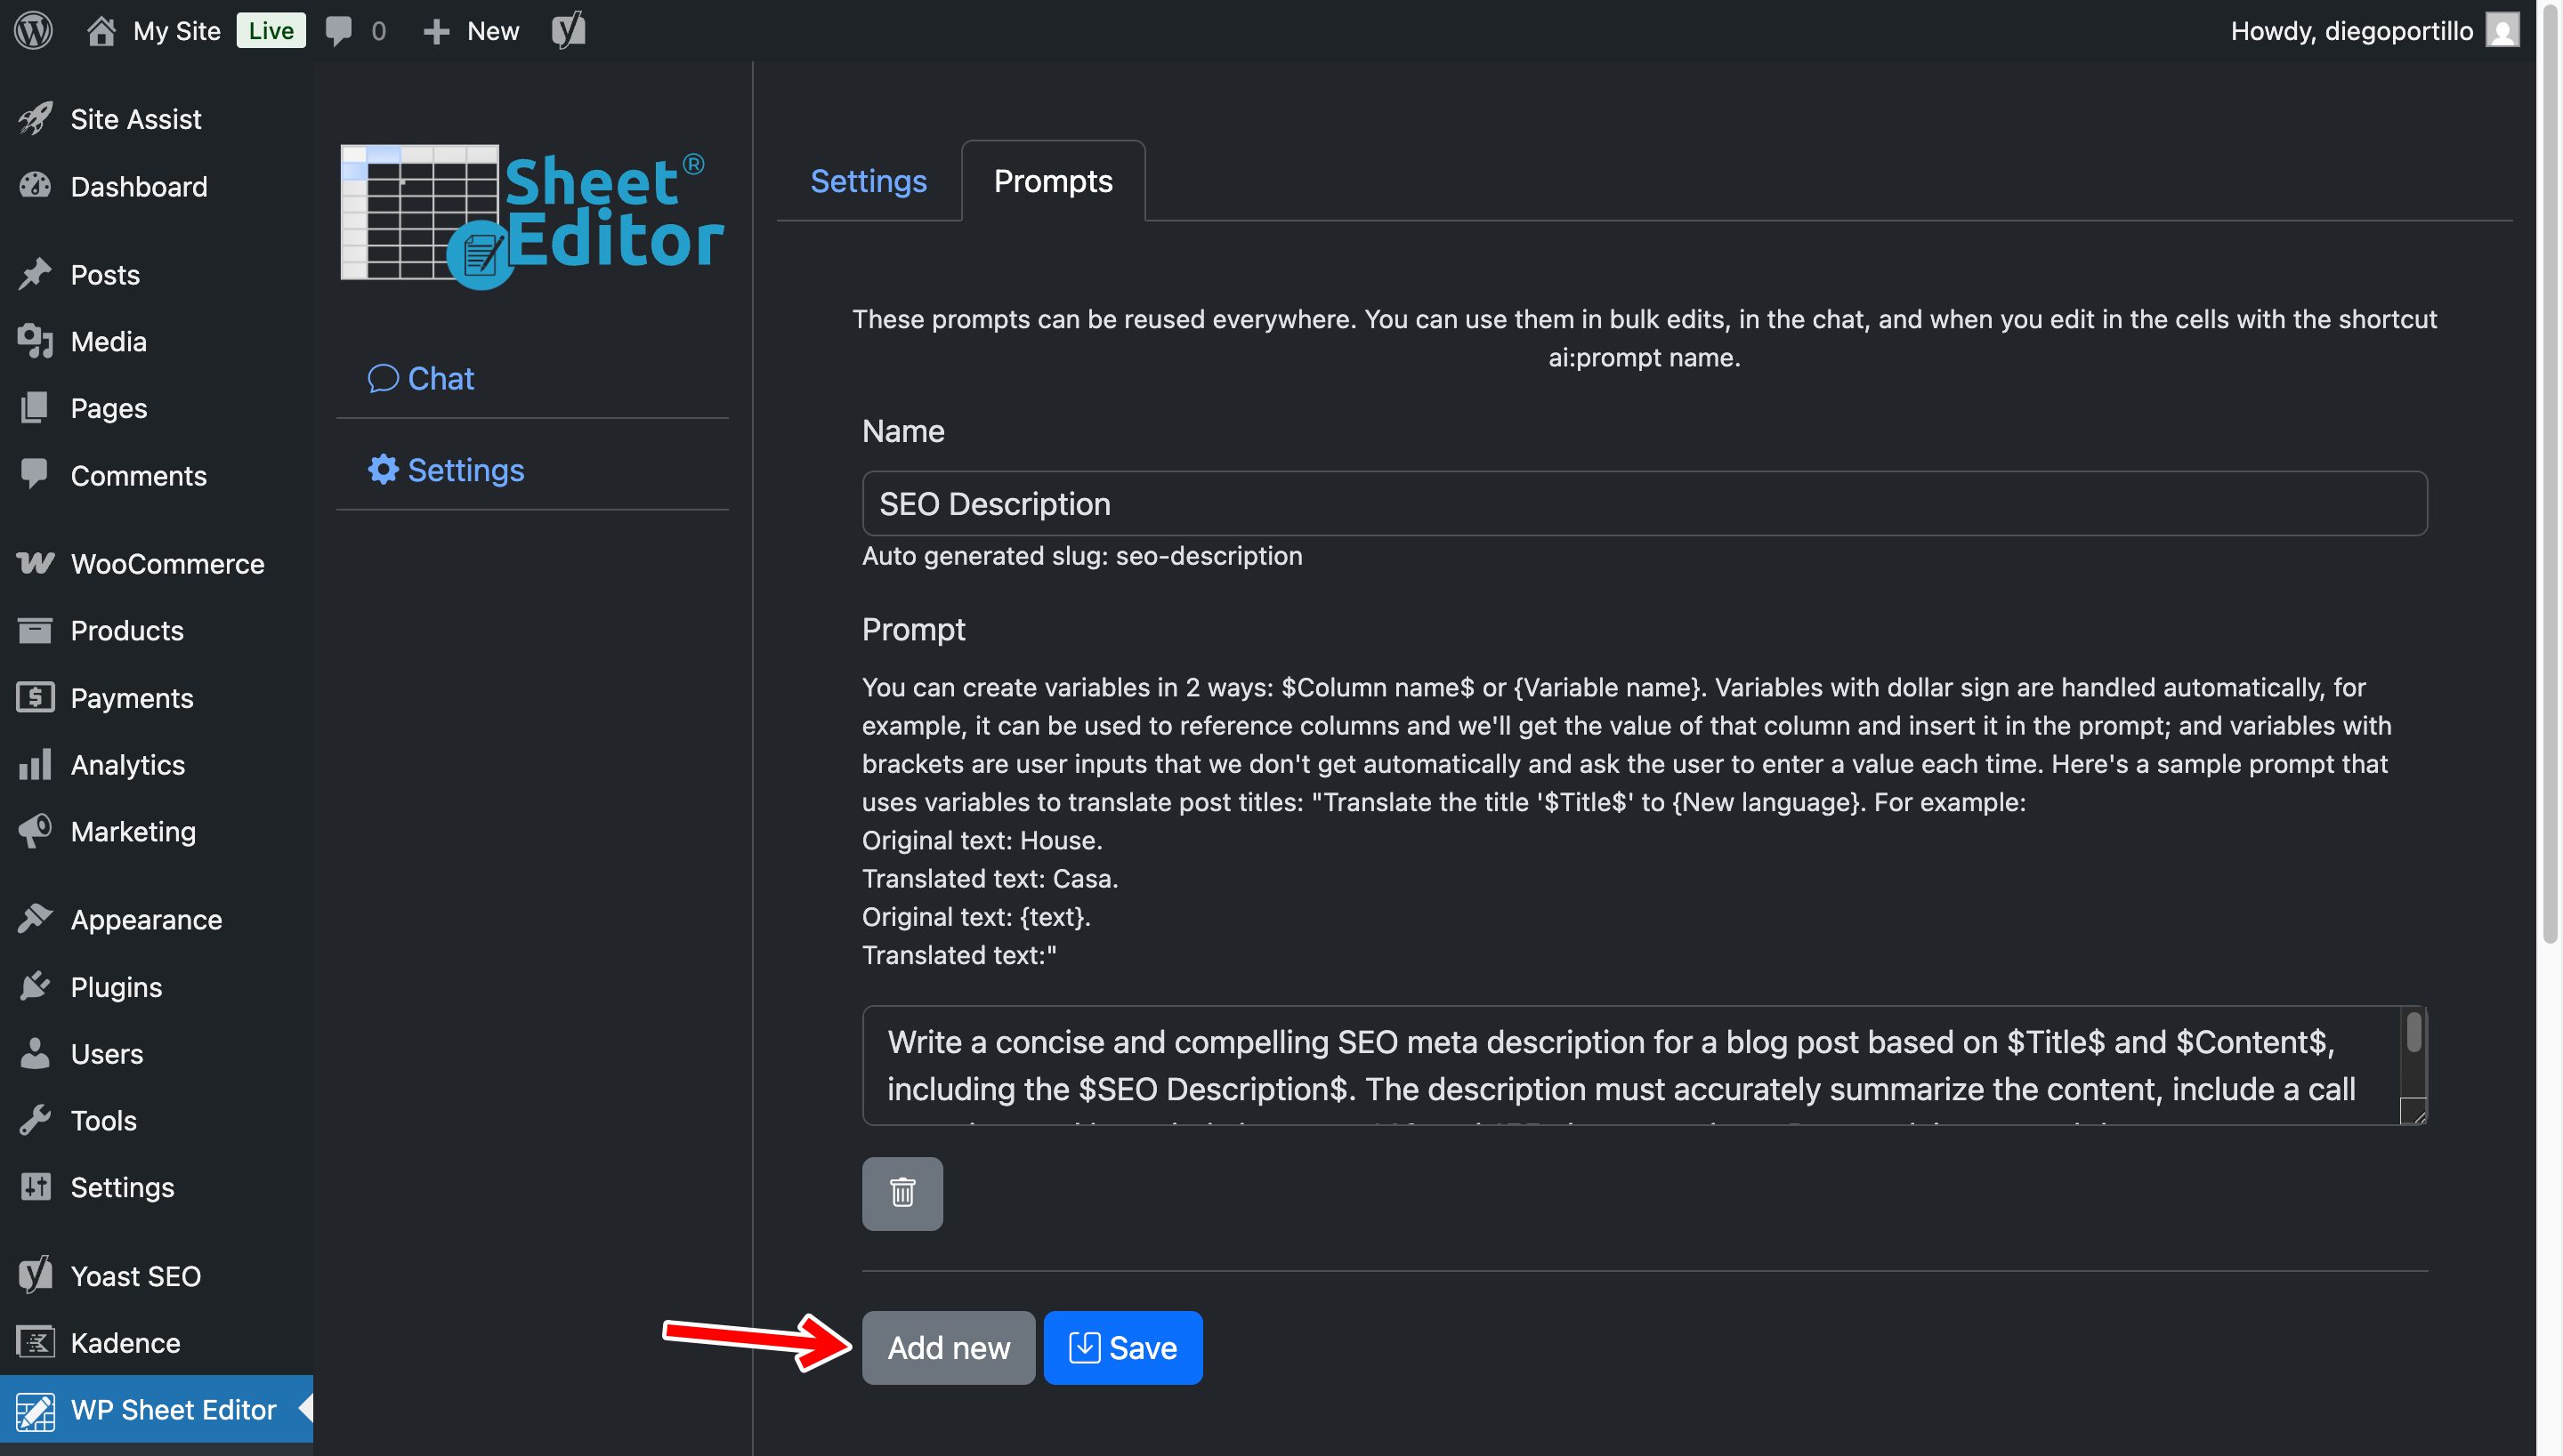Open the '+ New' admin bar menu
This screenshot has height=1456, width=2563.
pos(470,30)
